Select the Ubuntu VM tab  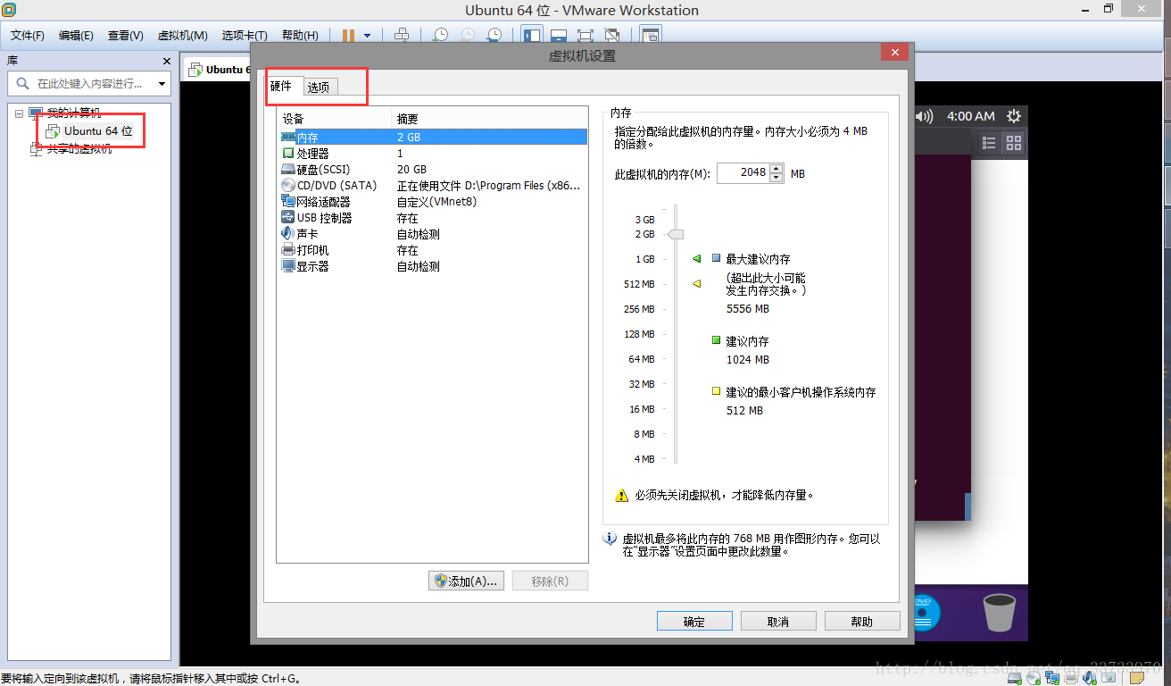[219, 69]
